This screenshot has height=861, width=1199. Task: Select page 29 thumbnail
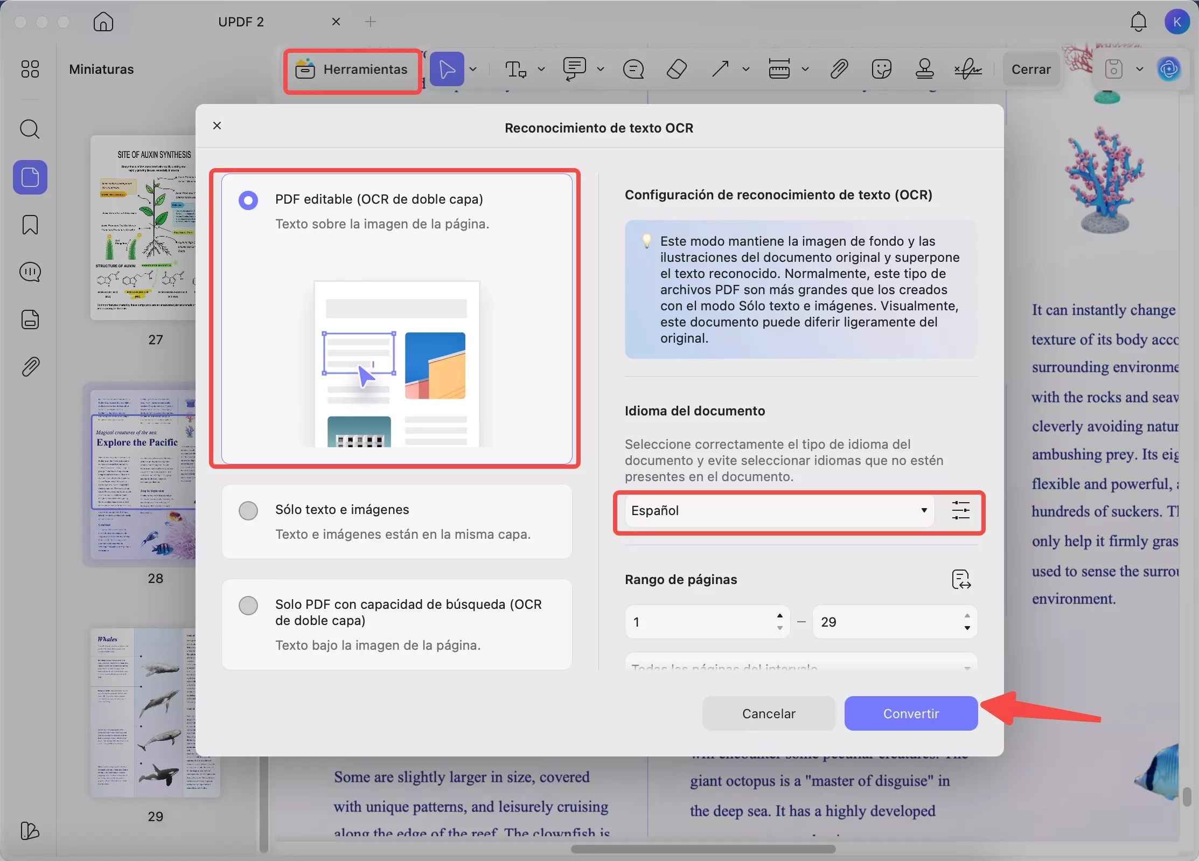click(155, 713)
